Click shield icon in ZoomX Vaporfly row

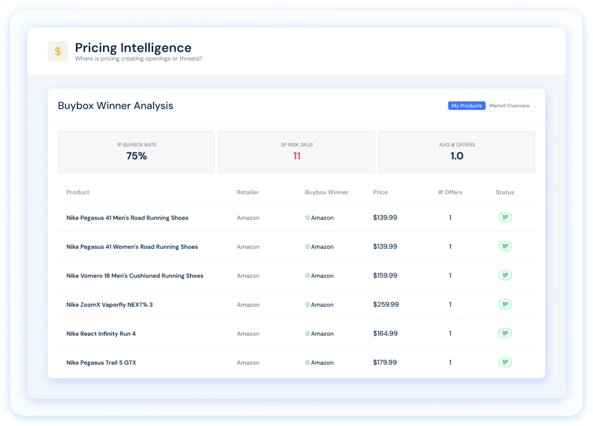pyautogui.click(x=308, y=304)
